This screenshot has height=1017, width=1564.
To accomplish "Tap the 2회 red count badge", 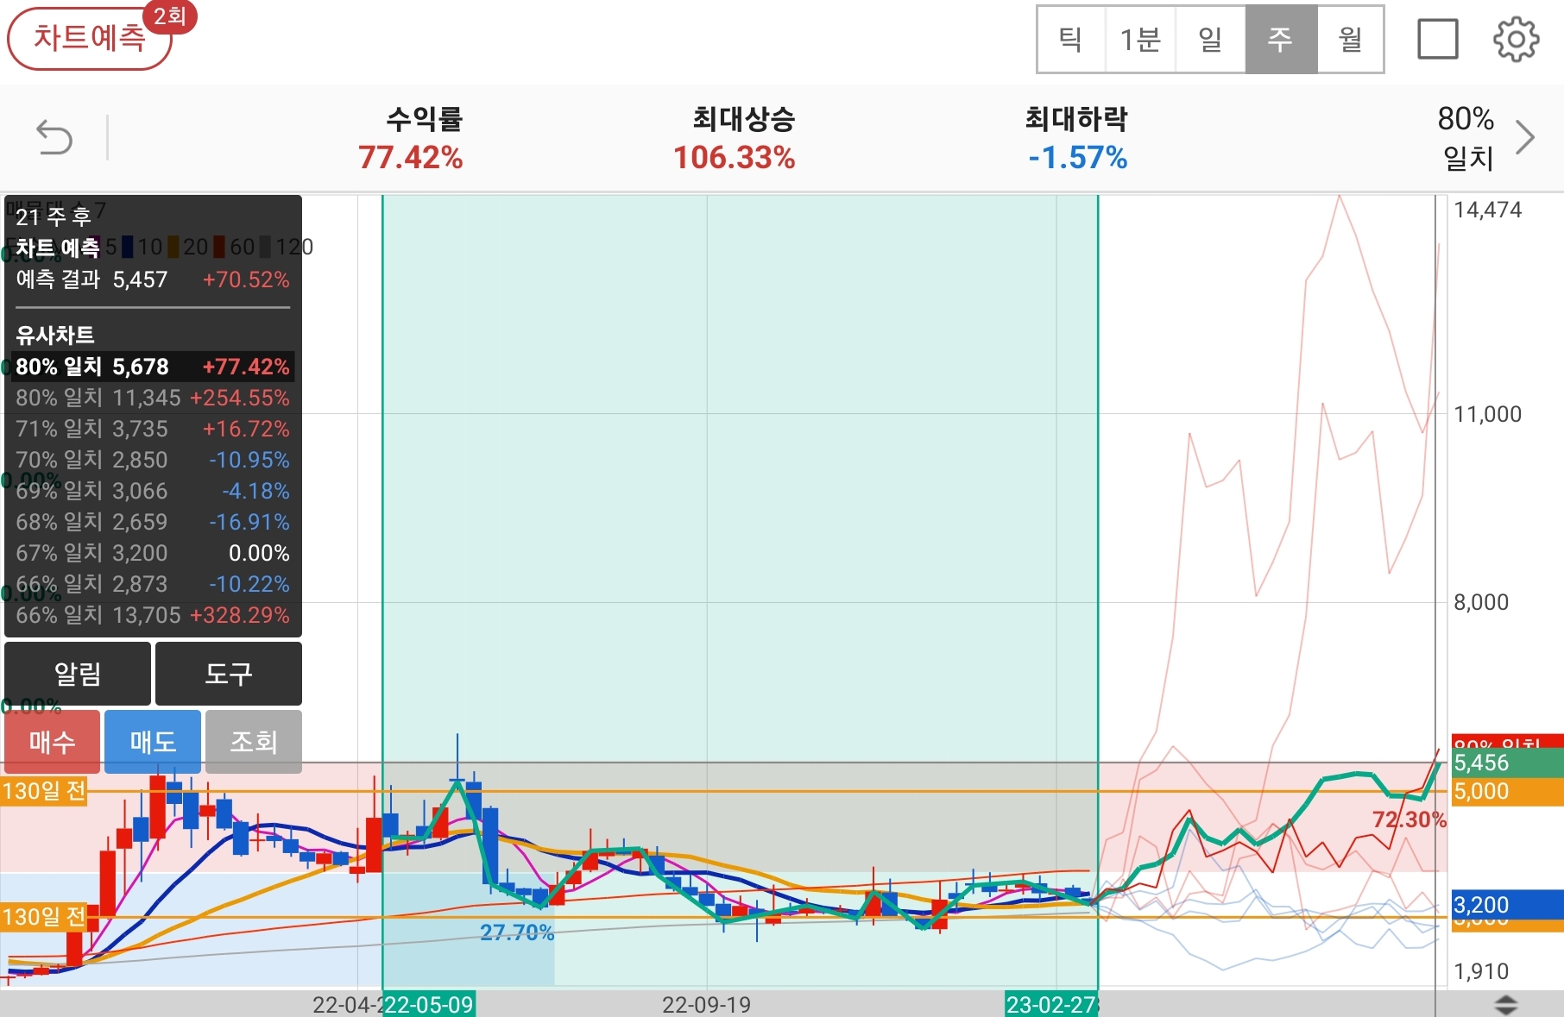I will pyautogui.click(x=170, y=16).
